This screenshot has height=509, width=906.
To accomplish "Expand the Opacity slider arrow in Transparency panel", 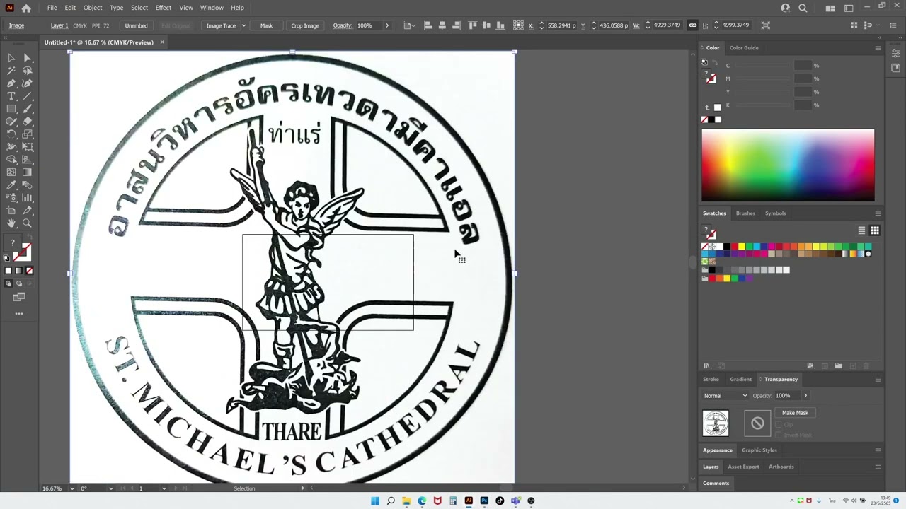I will 805,396.
